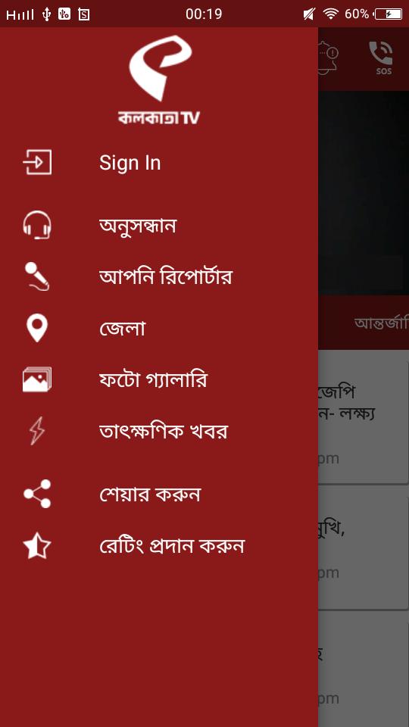Viewport: 409px width, 727px height.
Task: Tap the microphone icon for আপনি রিপোর্টার
Action: tap(37, 276)
